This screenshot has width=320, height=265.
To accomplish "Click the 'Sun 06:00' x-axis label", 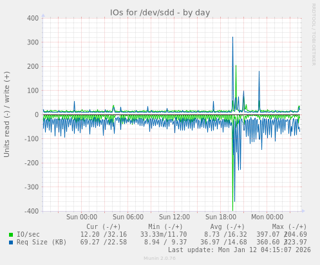I will pyautogui.click(x=128, y=217).
